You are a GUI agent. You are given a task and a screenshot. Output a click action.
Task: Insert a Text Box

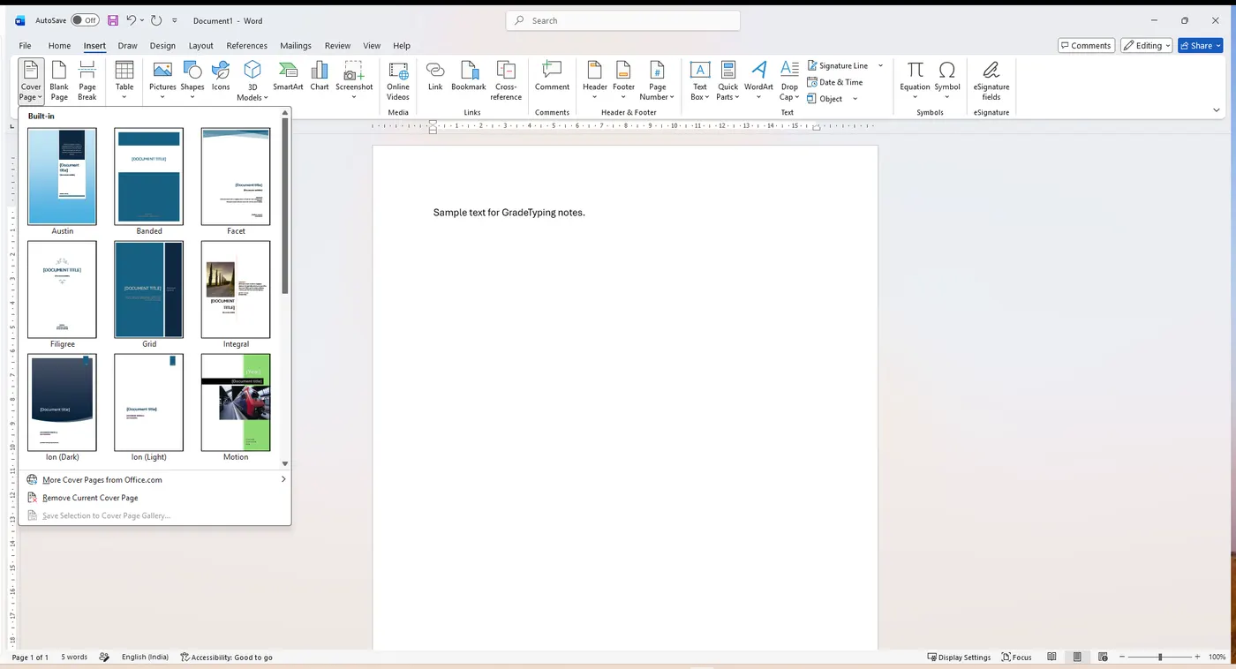[700, 81]
